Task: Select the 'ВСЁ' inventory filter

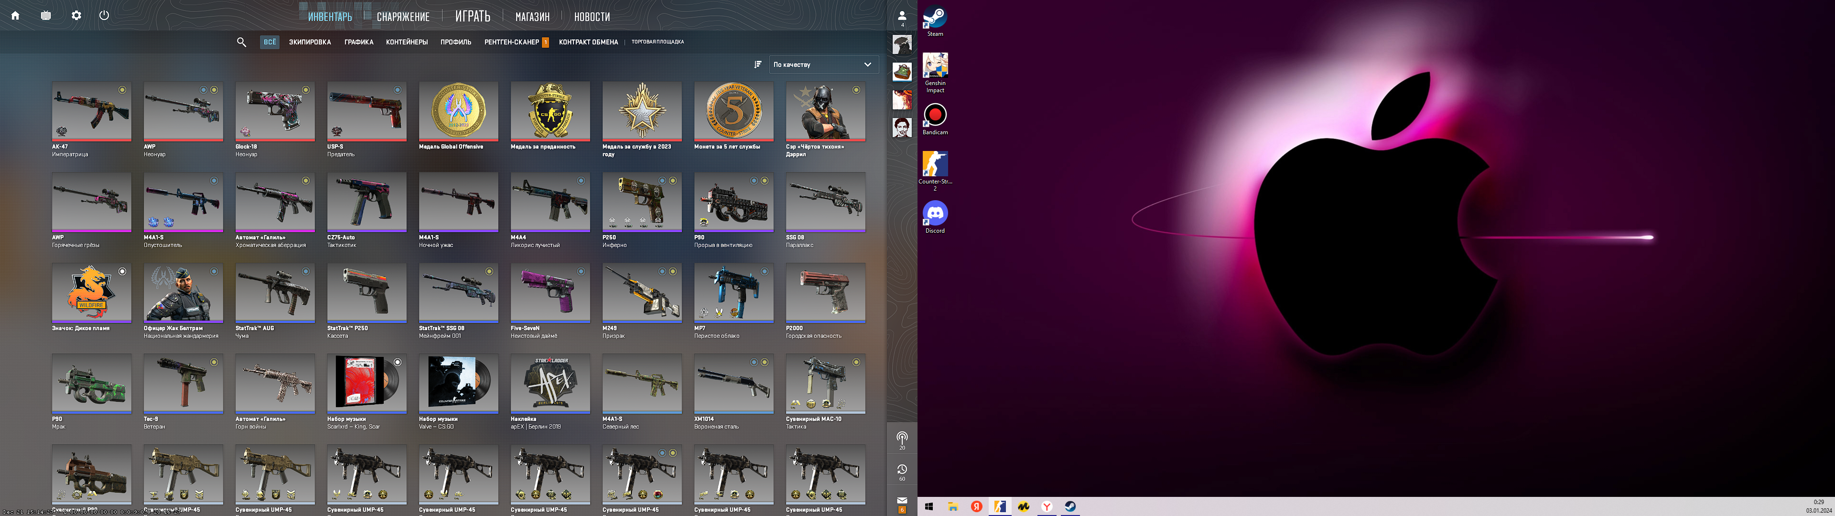Action: tap(270, 42)
